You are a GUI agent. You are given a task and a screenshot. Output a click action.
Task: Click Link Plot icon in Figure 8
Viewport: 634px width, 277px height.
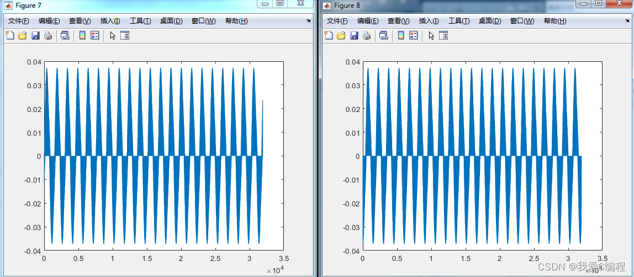click(383, 36)
